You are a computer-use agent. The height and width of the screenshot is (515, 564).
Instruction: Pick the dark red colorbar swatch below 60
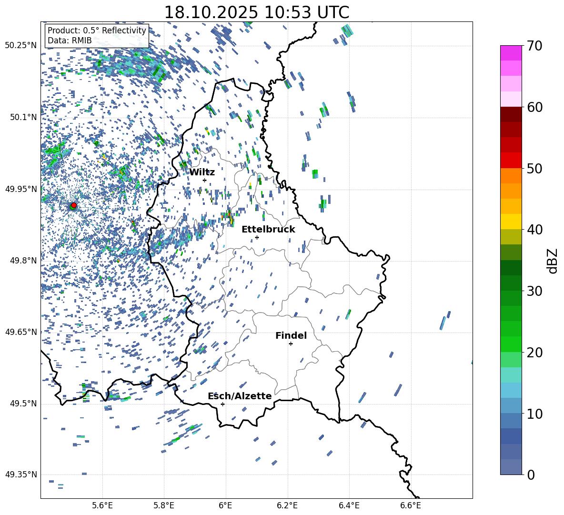pyautogui.click(x=511, y=114)
